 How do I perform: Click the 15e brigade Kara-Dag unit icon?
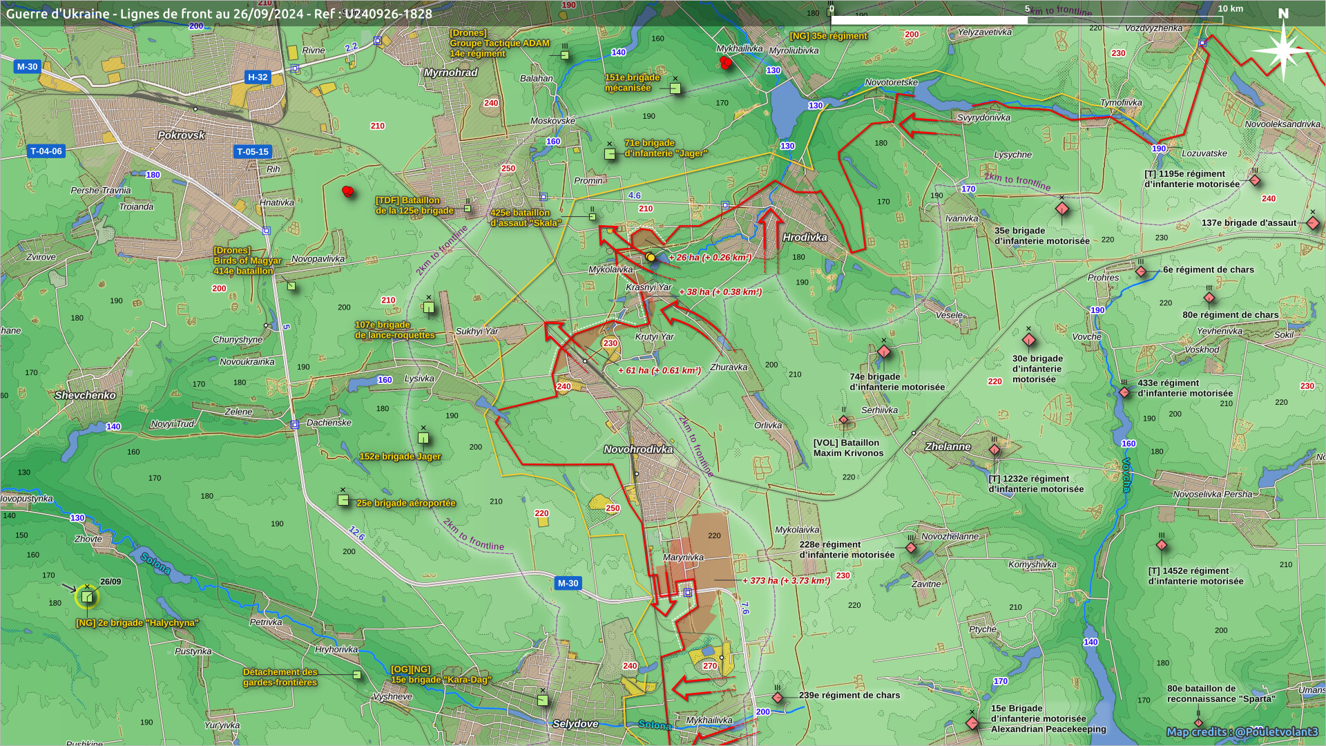tap(543, 700)
